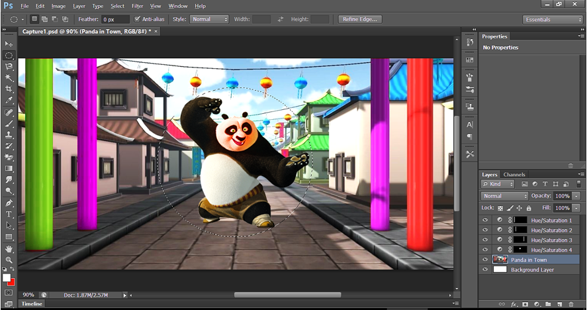Open the Opacity slider dropdown arrow

(576, 196)
